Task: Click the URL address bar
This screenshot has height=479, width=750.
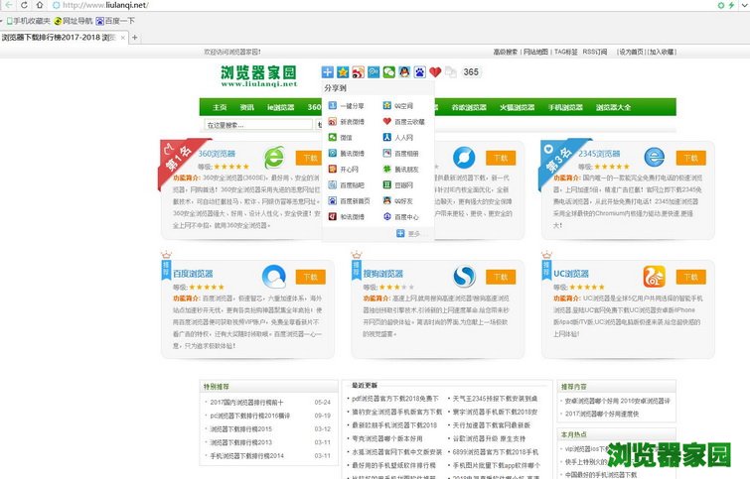Action: coord(382,5)
